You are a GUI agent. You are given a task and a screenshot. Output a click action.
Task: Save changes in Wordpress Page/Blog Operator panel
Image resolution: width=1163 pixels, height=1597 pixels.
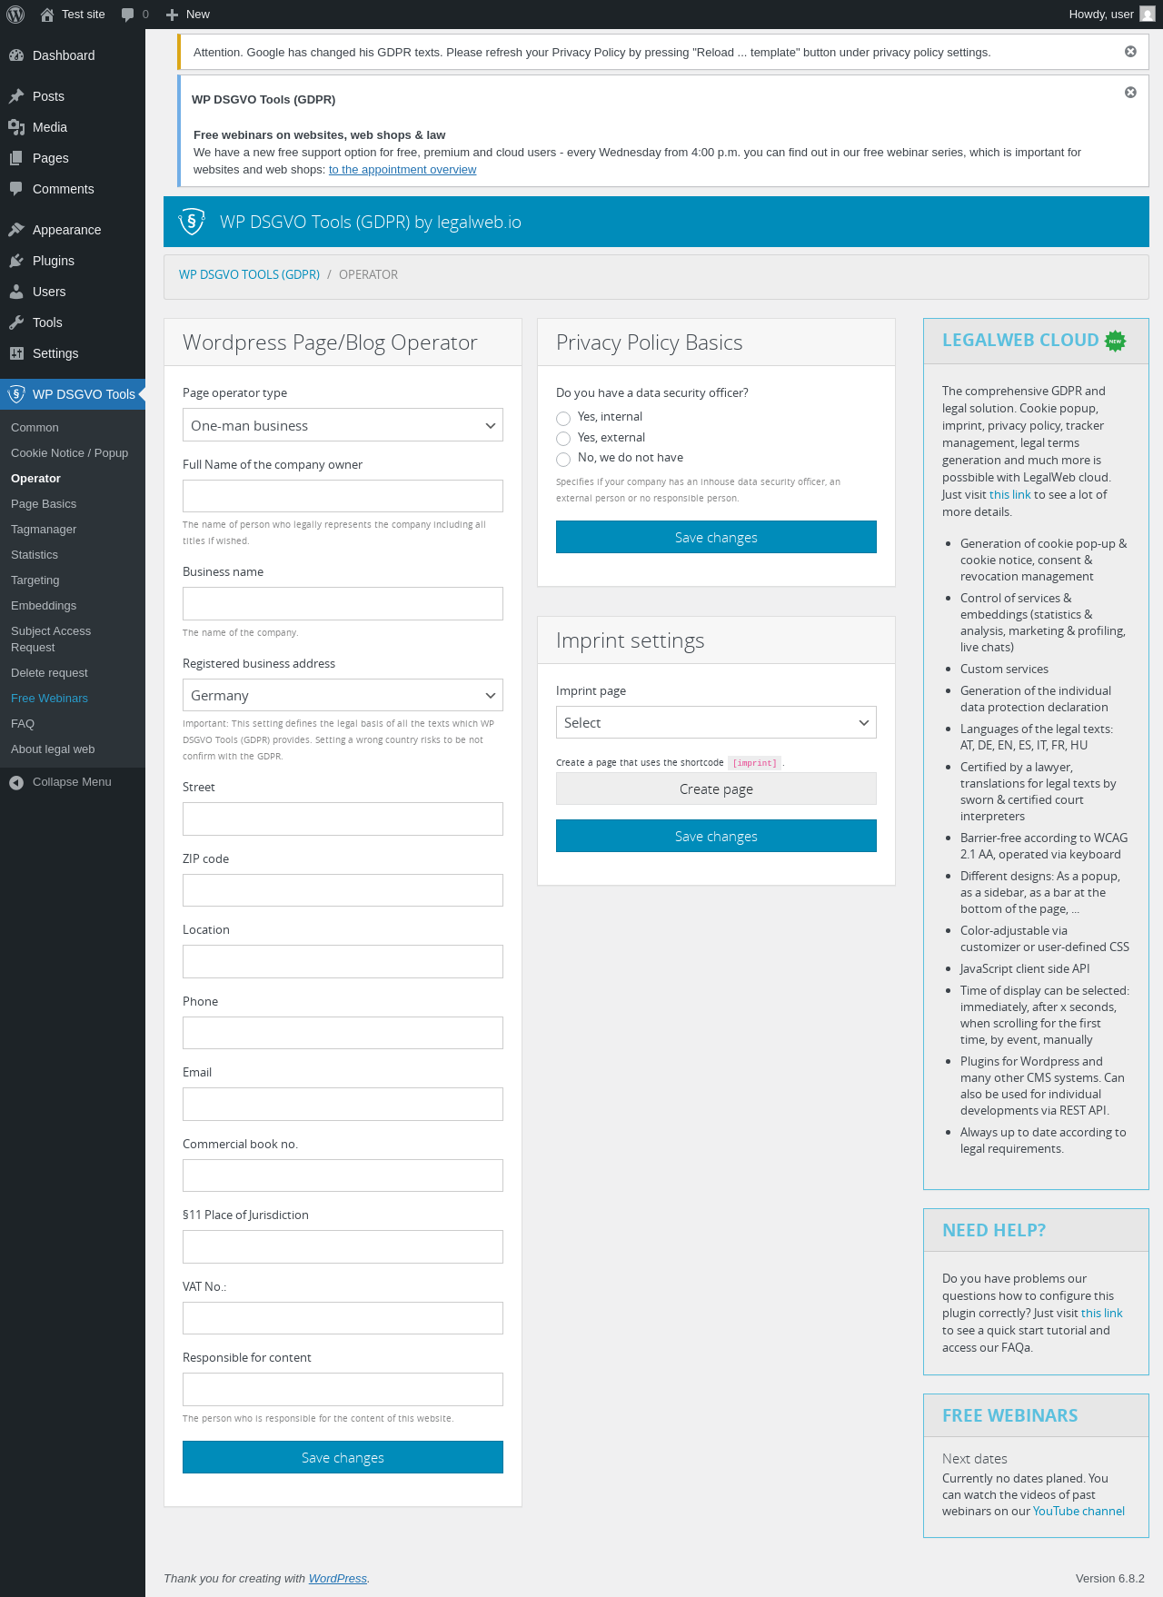point(343,1457)
